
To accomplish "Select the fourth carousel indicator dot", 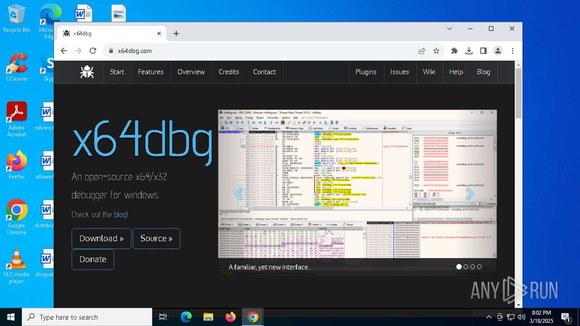I will click(479, 267).
